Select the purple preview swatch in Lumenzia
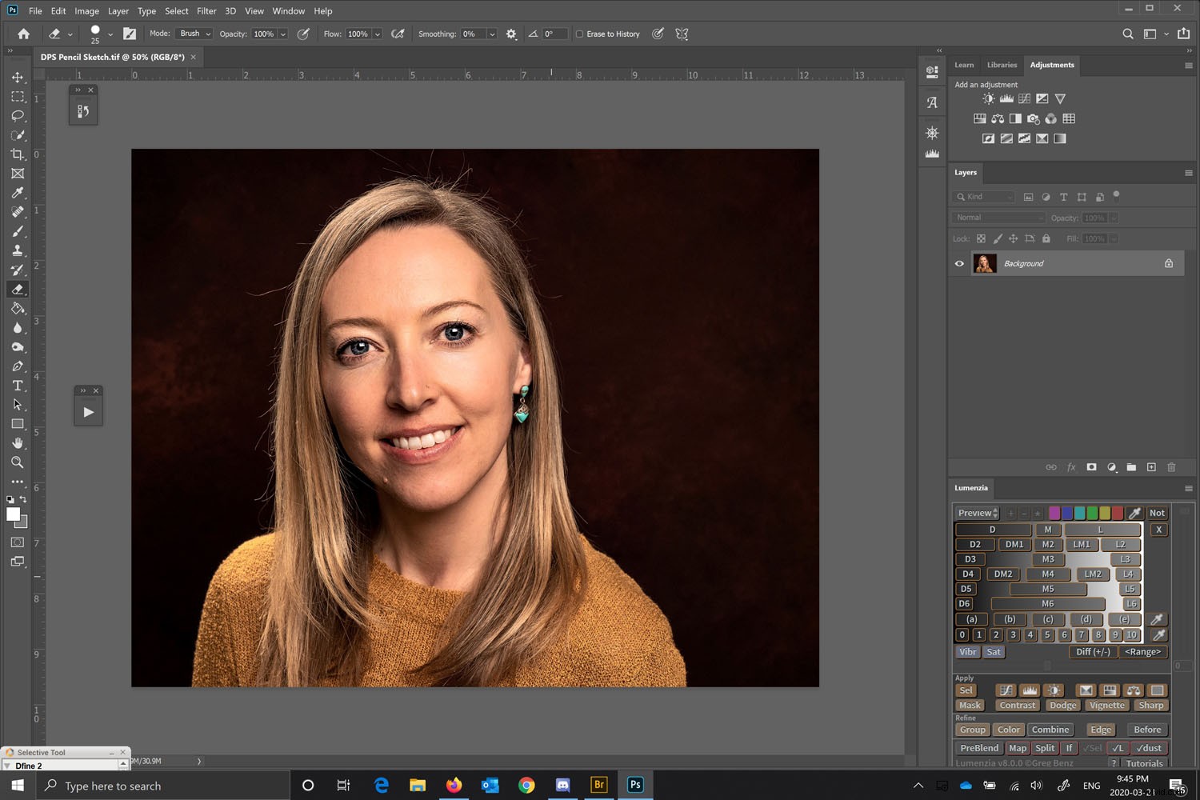The height and width of the screenshot is (800, 1200). point(1054,513)
